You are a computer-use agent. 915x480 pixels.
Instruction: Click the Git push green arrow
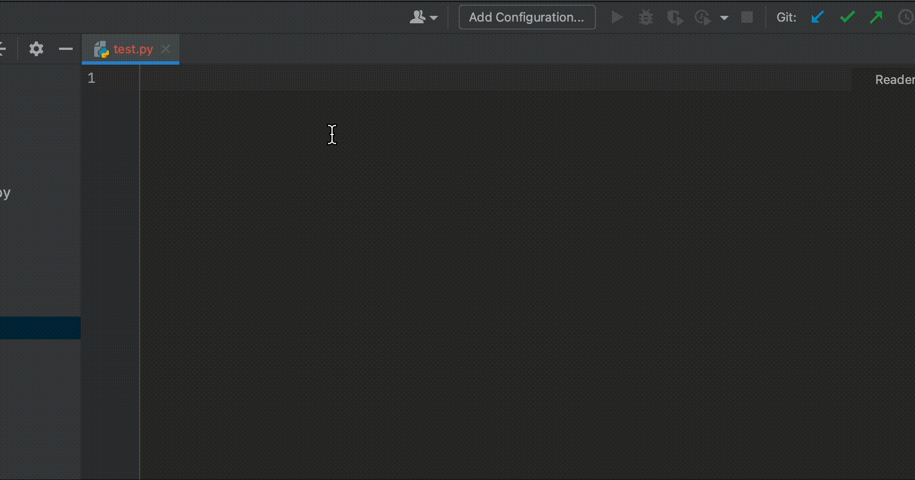(876, 18)
